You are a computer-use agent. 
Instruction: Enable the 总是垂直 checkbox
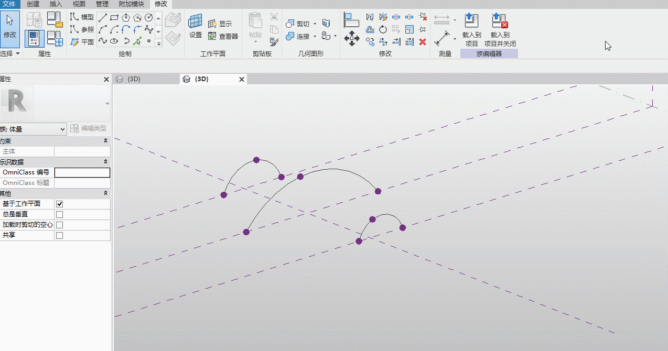click(x=60, y=214)
